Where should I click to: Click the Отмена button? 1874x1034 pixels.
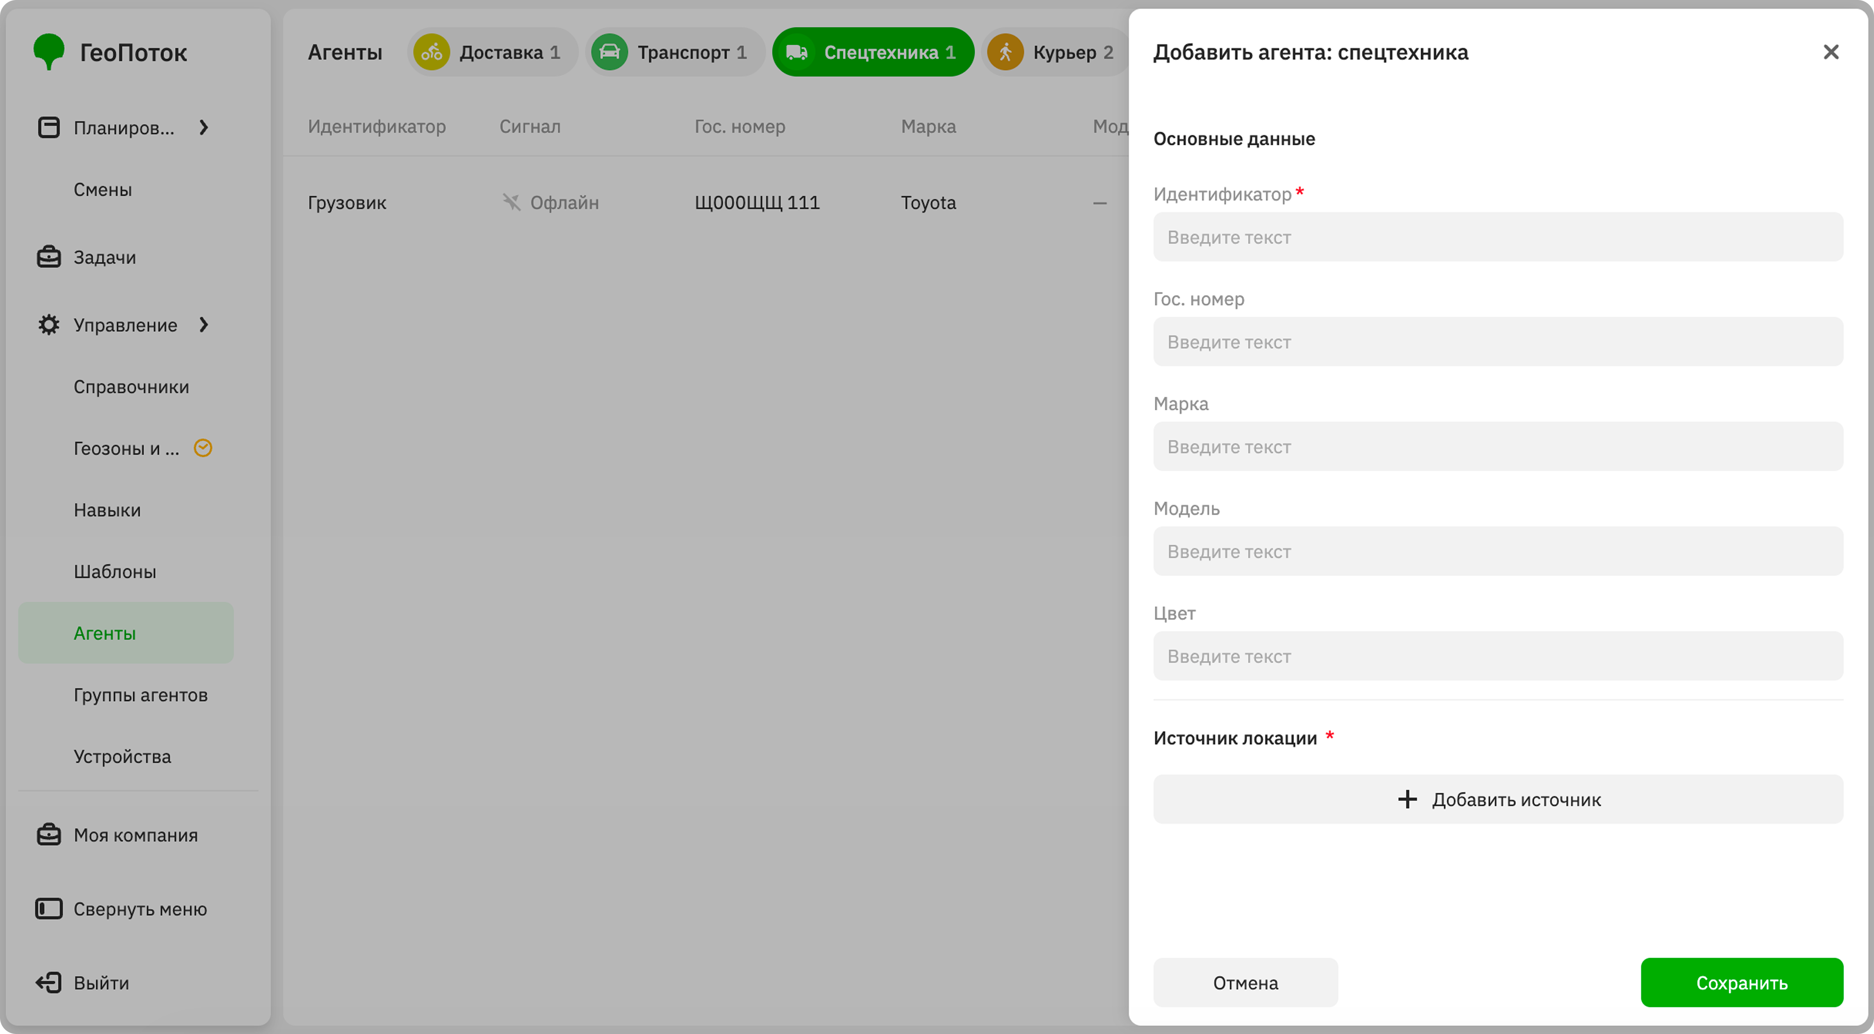click(x=1246, y=982)
